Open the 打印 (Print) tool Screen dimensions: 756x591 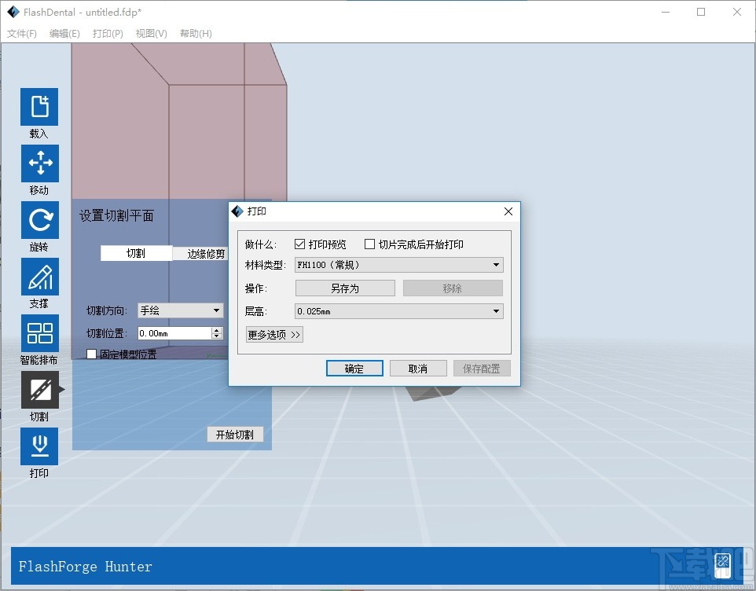(39, 446)
